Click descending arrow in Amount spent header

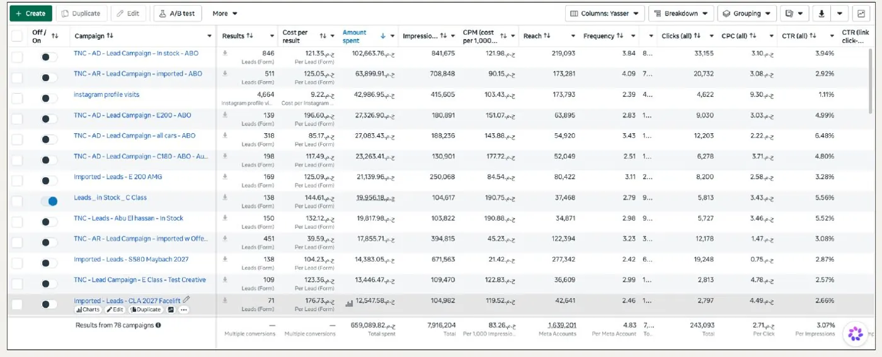(382, 36)
